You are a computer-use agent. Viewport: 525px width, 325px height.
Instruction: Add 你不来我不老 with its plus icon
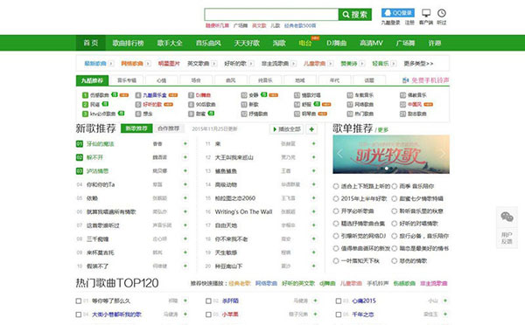pos(314,239)
